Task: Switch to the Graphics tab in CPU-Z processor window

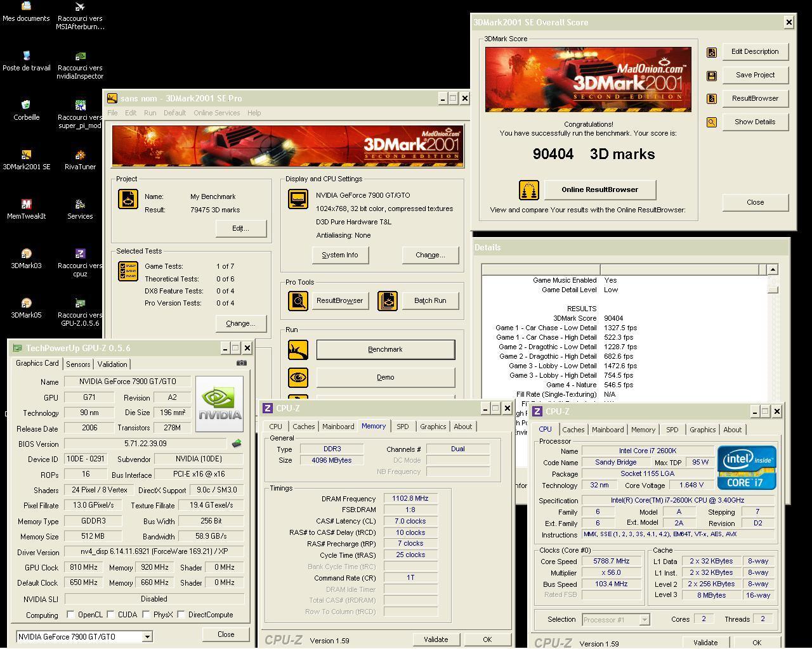Action: pyautogui.click(x=702, y=430)
